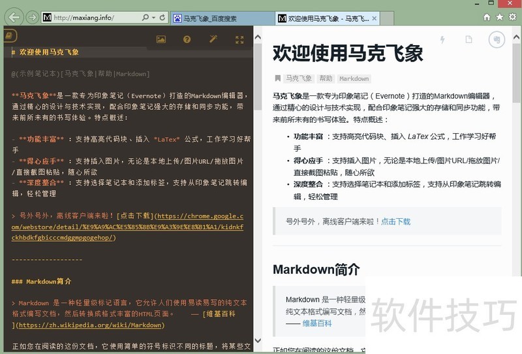
Task: Insert an image using the picture icon
Action: click(161, 39)
